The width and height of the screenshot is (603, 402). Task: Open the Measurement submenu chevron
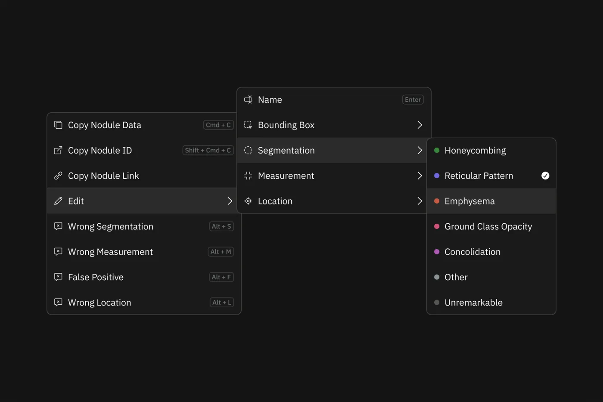click(420, 176)
